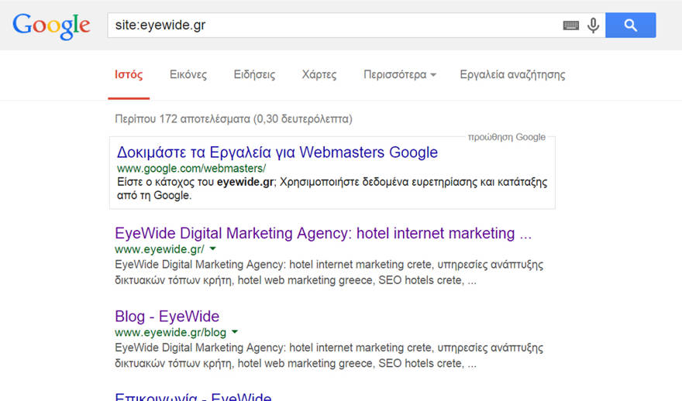Click the Περίπου 172 αποτελέσματα stats text
The width and height of the screenshot is (682, 401).
[x=233, y=119]
